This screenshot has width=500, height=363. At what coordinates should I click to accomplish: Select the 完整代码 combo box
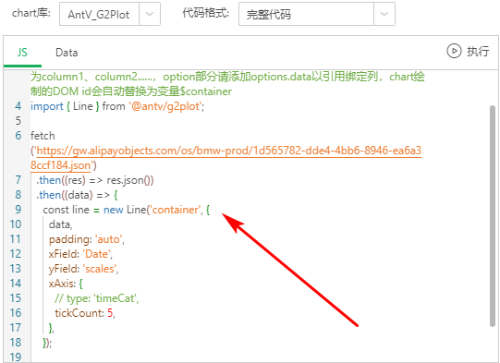point(317,14)
